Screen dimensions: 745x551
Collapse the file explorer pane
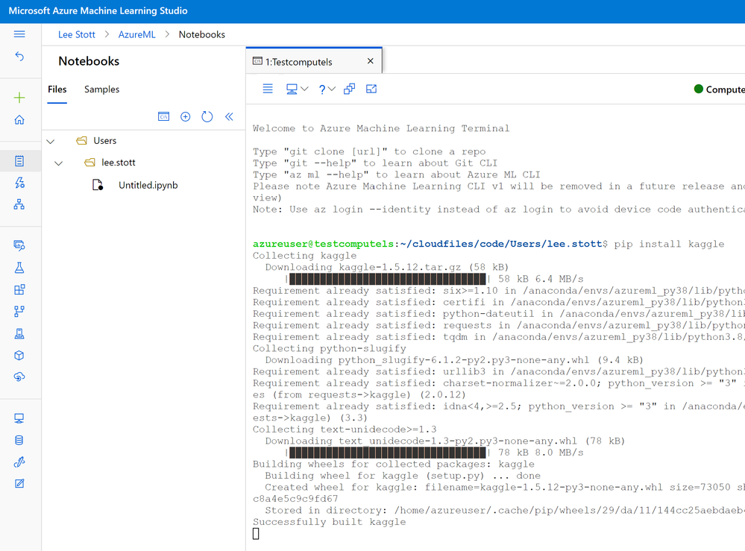[x=229, y=116]
